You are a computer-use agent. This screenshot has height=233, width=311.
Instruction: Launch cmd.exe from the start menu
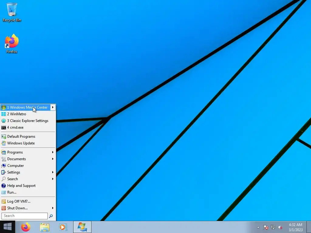pyautogui.click(x=28, y=127)
